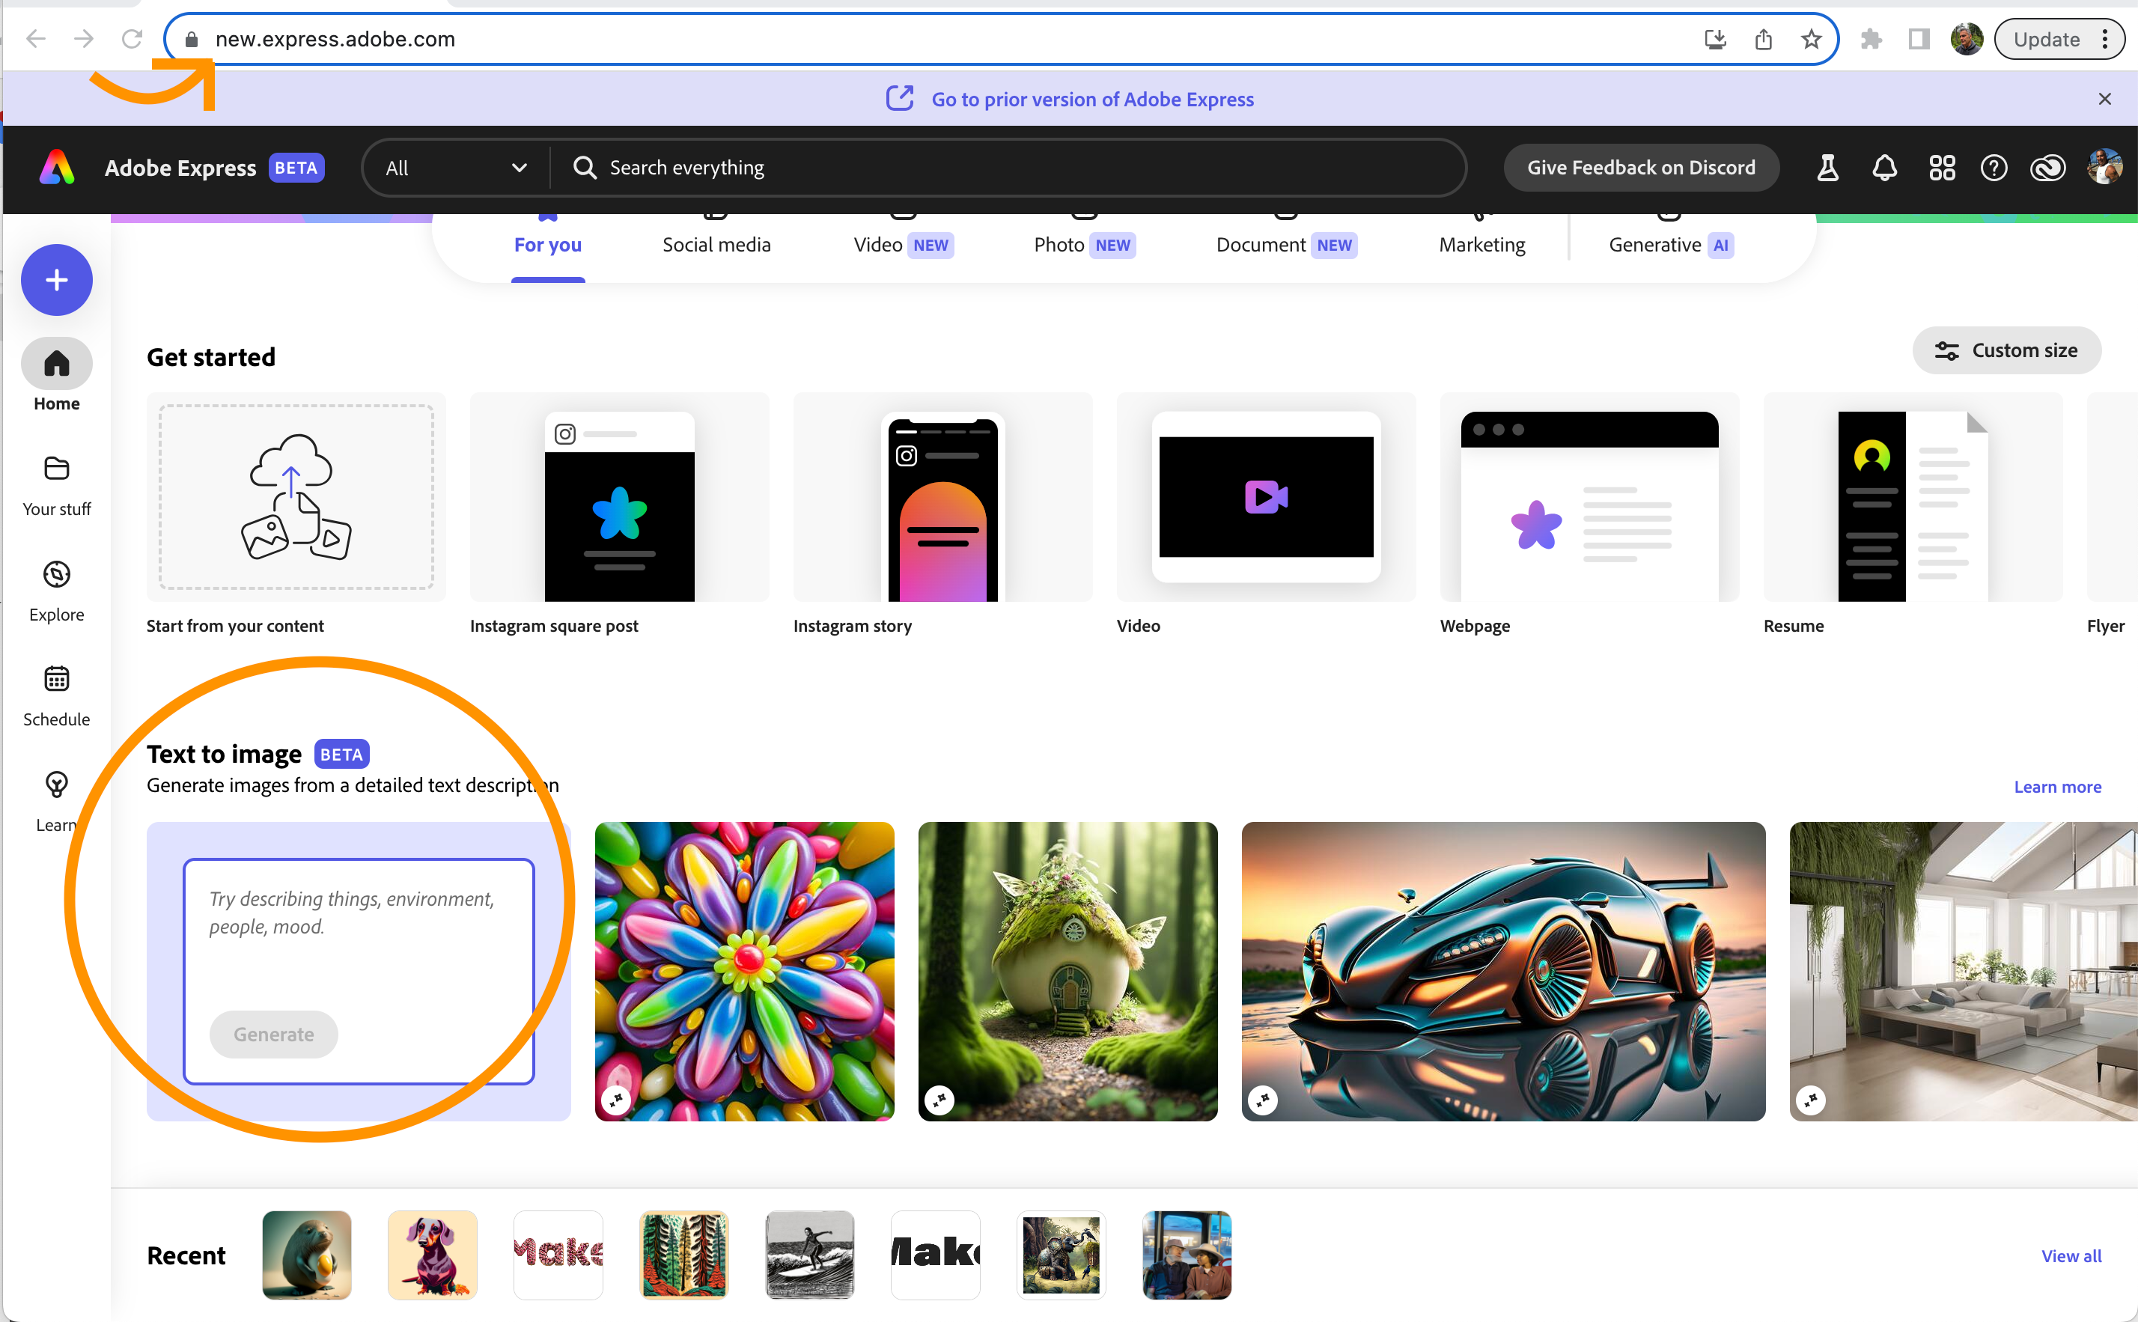
Task: Open the futuristic car sample image
Action: coord(1502,970)
